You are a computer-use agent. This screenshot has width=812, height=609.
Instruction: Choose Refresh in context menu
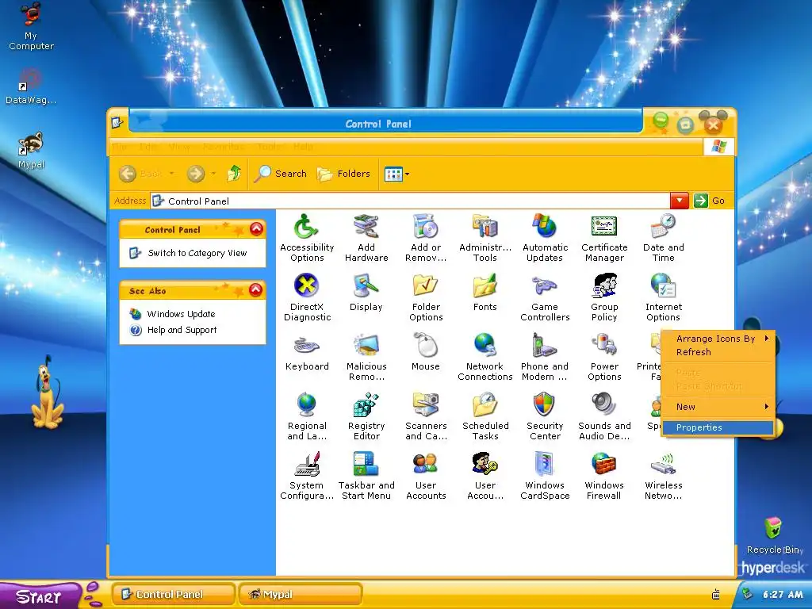718,352
